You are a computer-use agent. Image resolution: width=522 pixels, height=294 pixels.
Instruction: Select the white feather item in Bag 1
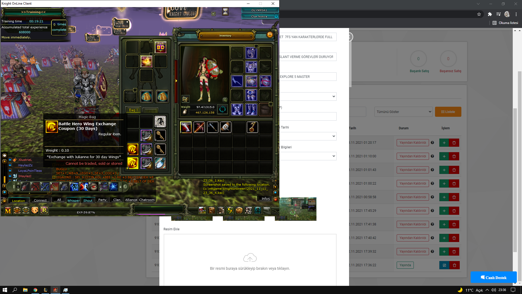tap(160, 163)
